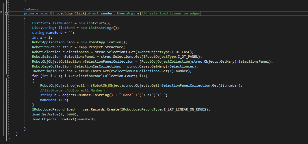
Task: Click 'rApp' in the RobotApplication declaration line
Action: 70,42
